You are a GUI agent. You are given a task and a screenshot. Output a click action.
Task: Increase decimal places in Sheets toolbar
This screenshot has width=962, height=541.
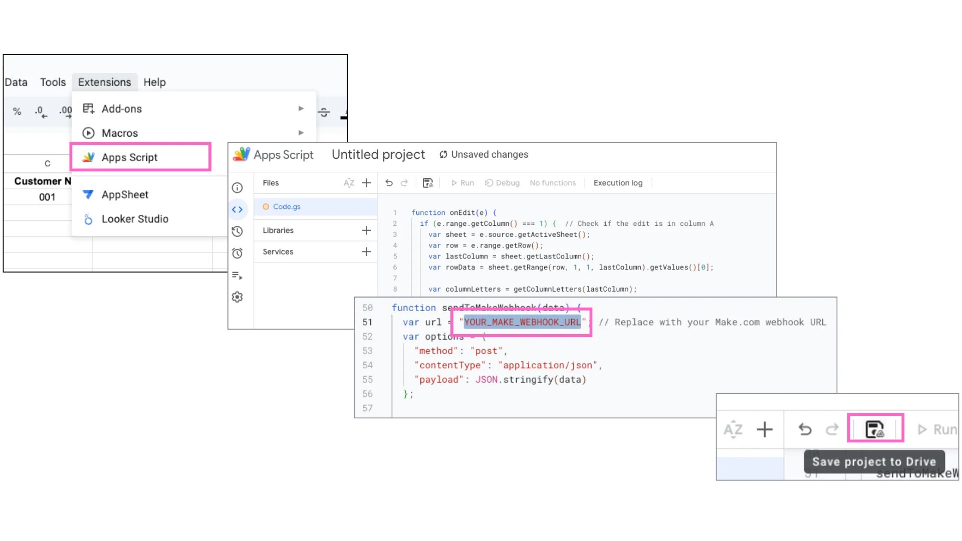pyautogui.click(x=65, y=112)
